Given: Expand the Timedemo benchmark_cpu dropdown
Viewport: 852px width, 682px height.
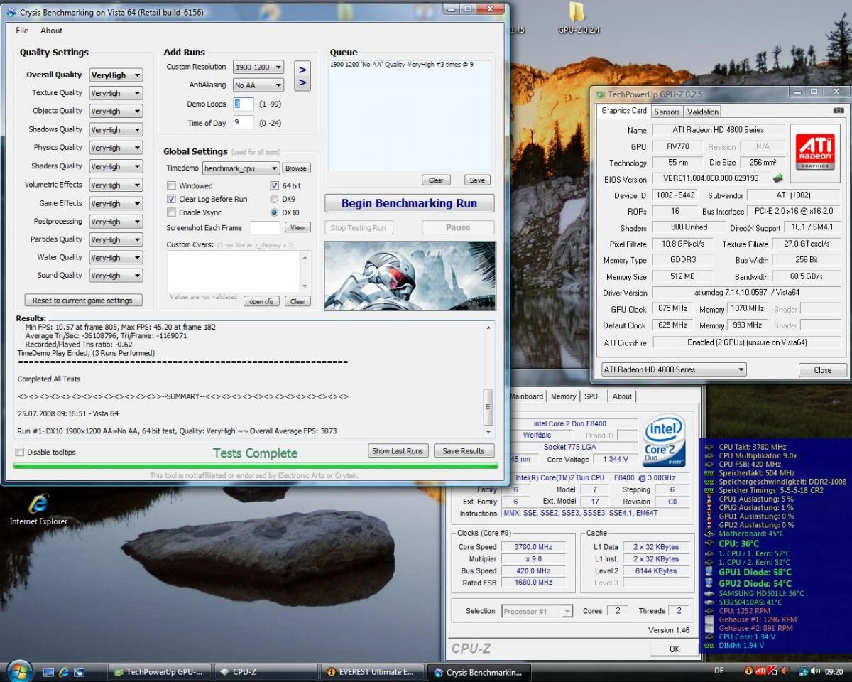Looking at the screenshot, I should click(241, 168).
